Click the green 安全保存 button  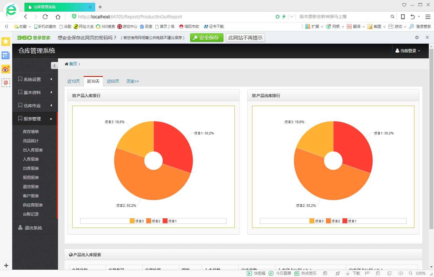coord(207,38)
